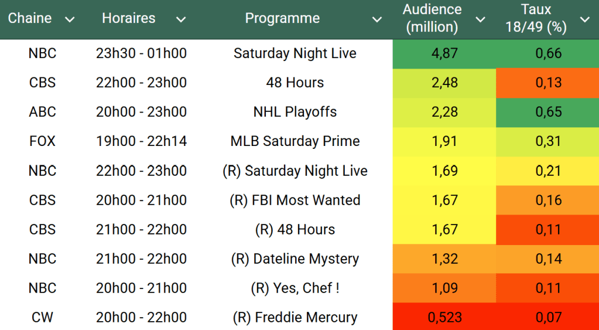Select the red 0,523 audience cell
The height and width of the screenshot is (330, 599).
tap(444, 317)
